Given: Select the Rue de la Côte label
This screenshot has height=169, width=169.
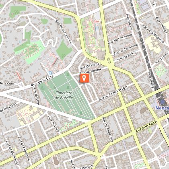Looking at the screenshot, I should point(42,81).
